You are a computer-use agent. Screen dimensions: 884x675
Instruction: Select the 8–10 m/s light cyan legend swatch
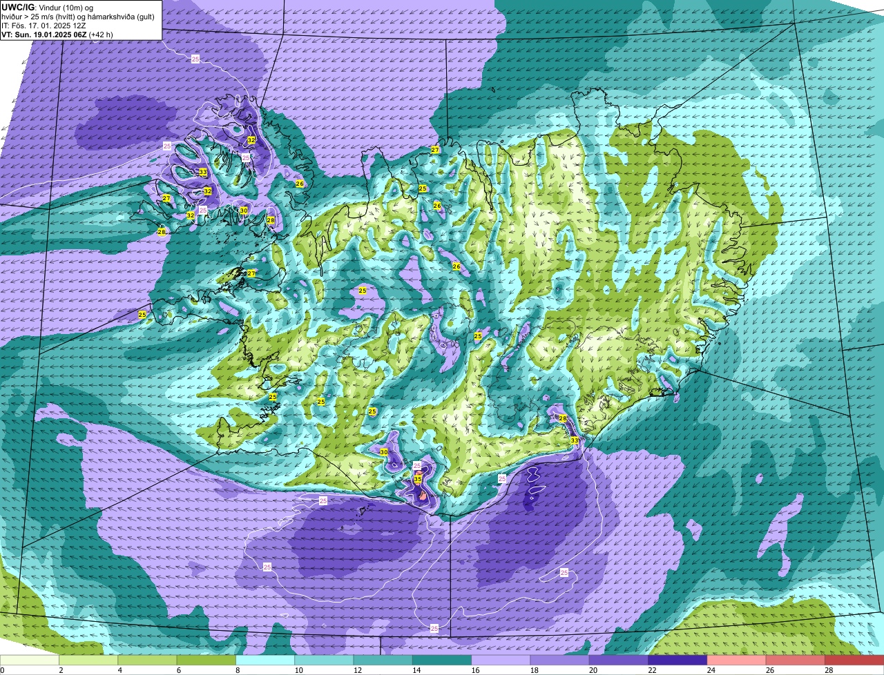265,660
